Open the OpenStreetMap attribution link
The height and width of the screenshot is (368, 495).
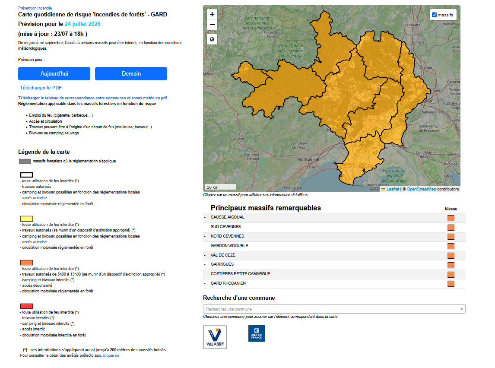tap(421, 189)
